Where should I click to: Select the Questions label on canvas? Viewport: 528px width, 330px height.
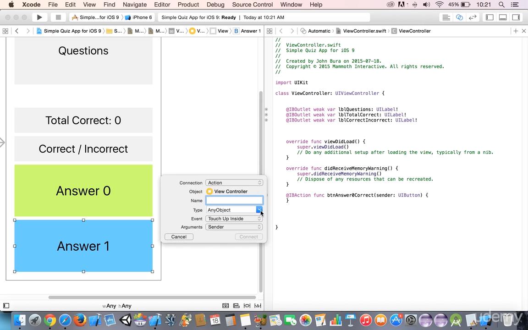[83, 60]
